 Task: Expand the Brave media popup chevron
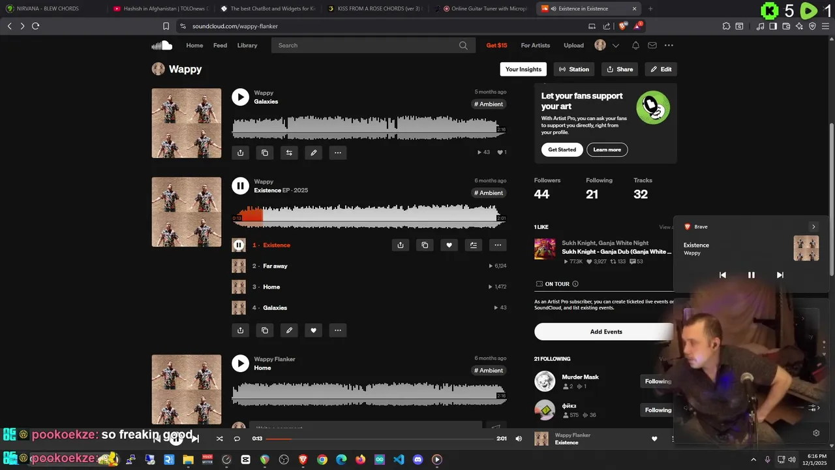pyautogui.click(x=813, y=227)
